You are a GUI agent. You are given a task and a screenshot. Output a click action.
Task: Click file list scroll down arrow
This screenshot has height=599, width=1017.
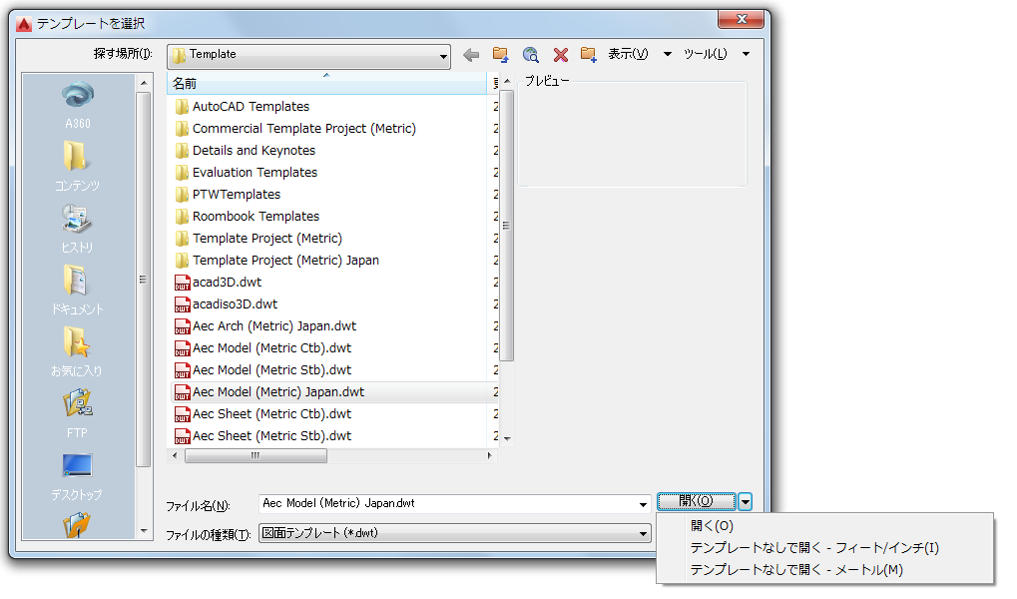click(507, 439)
